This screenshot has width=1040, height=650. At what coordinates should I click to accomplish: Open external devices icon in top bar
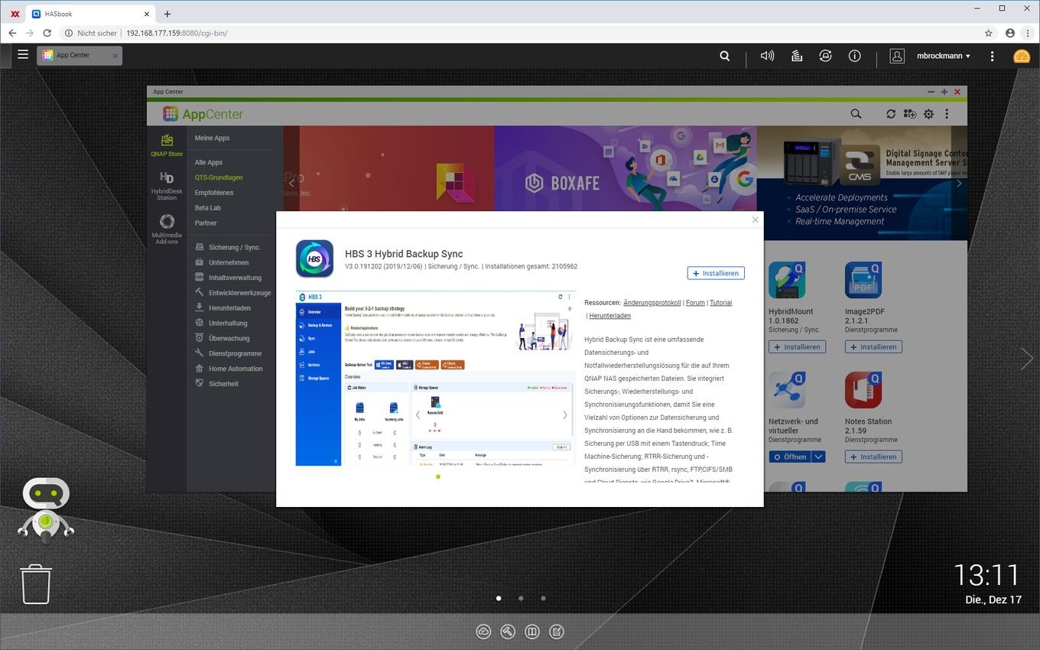[825, 56]
